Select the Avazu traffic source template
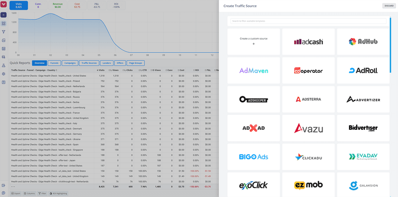398x197 pixels. (x=309, y=128)
